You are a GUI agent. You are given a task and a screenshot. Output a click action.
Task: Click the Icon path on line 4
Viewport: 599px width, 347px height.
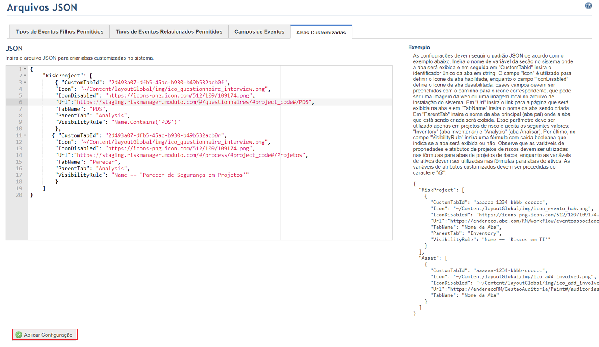pos(175,89)
